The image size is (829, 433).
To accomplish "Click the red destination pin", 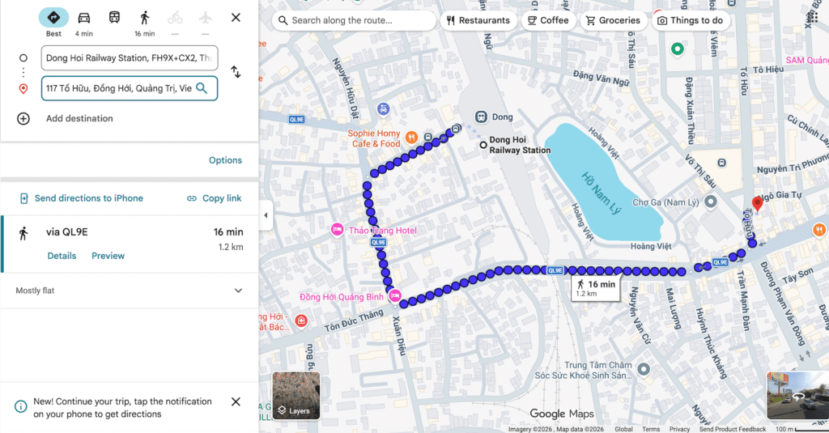I will click(757, 203).
